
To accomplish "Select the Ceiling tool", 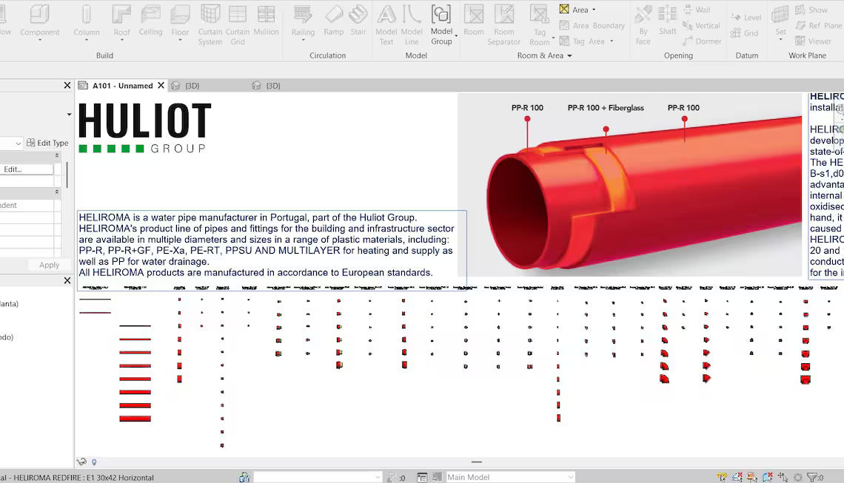I will click(x=150, y=21).
